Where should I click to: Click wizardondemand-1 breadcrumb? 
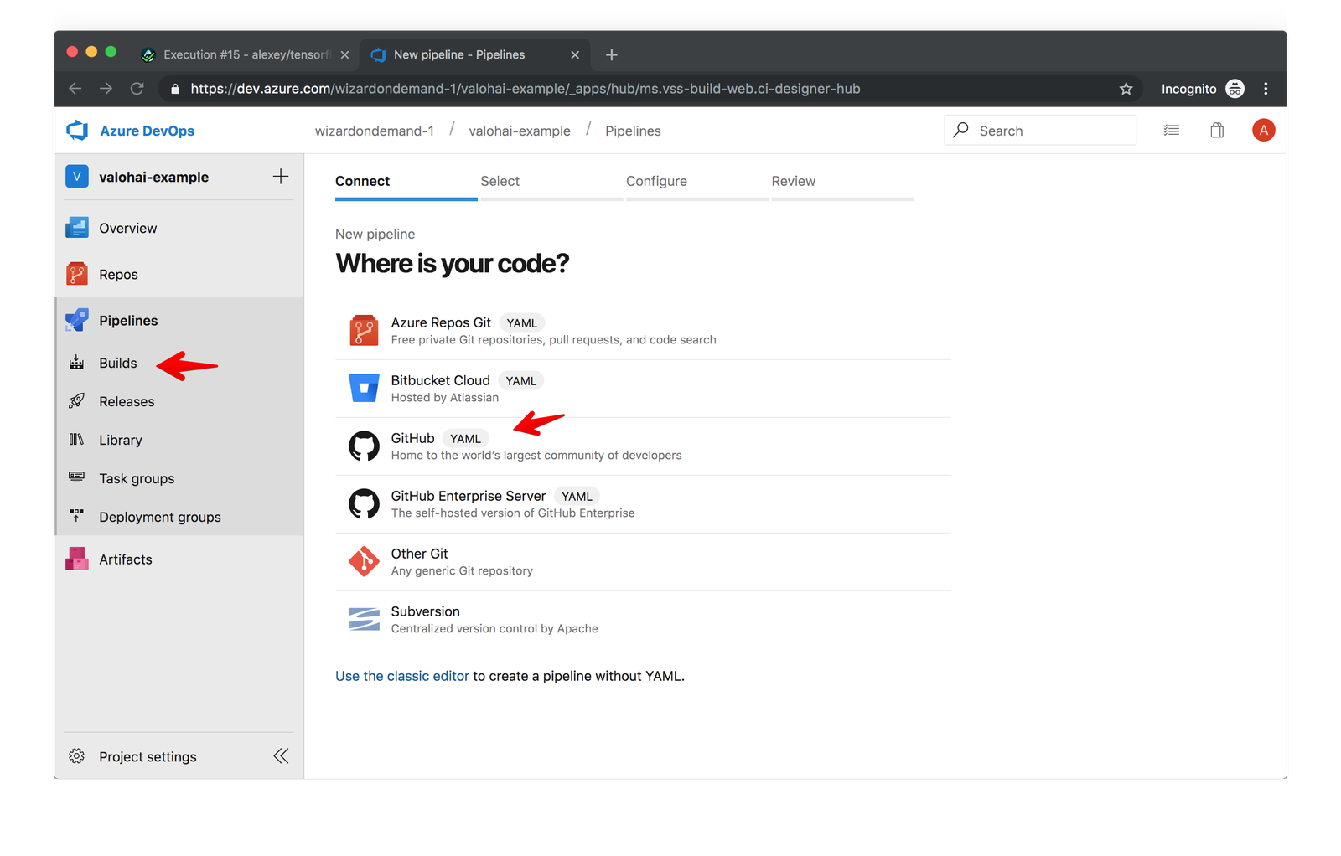point(375,131)
